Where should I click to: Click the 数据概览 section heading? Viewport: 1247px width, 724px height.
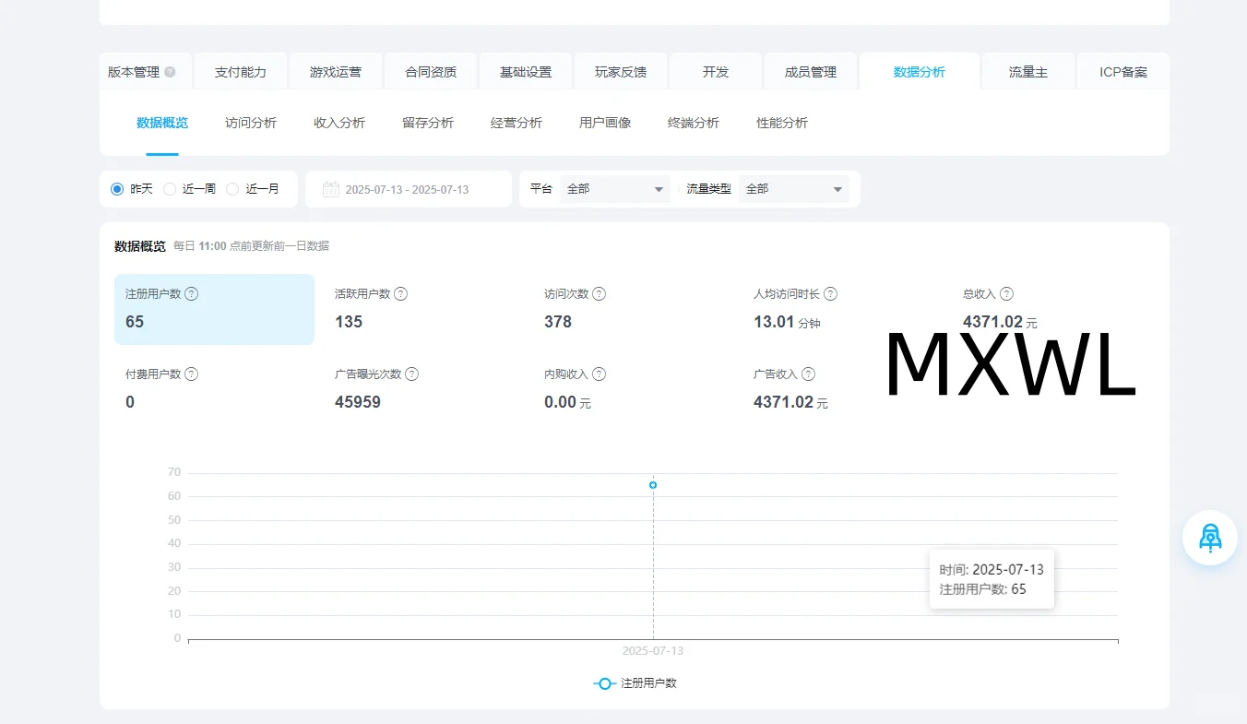pyautogui.click(x=140, y=246)
